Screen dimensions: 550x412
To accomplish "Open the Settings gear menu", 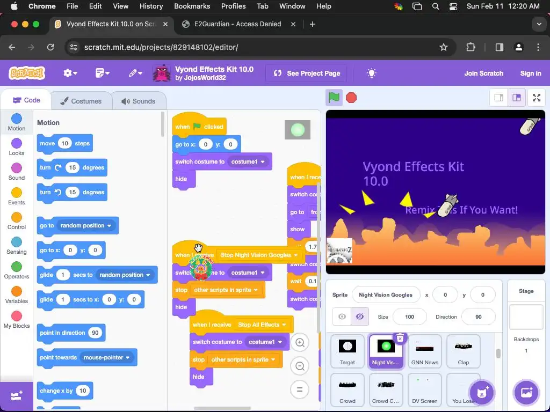I will click(x=70, y=73).
